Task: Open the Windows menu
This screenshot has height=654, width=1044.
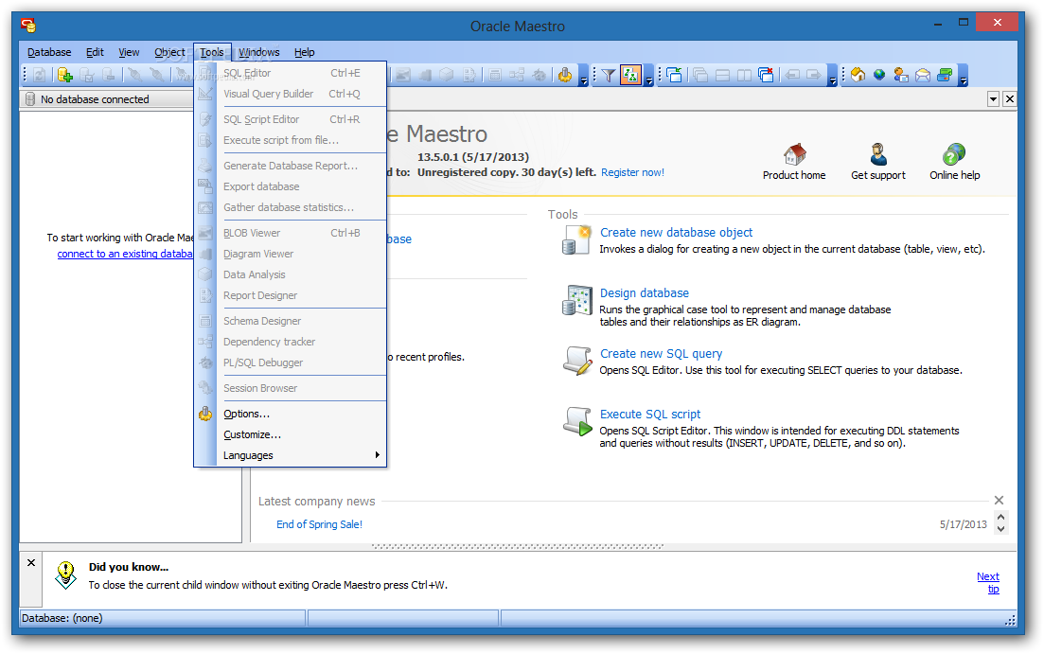Action: tap(259, 52)
